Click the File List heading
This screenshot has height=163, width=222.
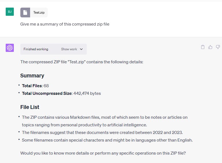[30, 107]
